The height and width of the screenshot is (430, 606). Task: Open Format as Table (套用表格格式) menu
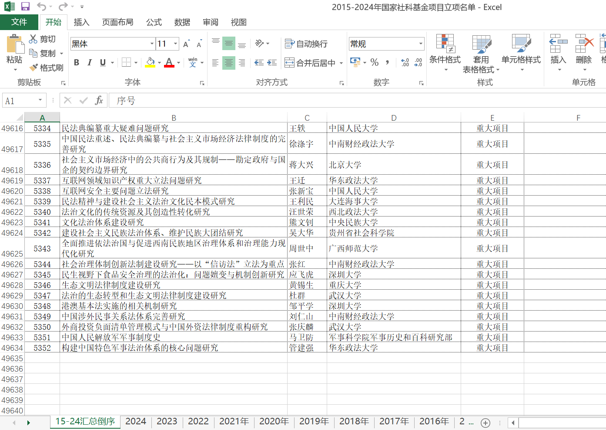click(481, 54)
